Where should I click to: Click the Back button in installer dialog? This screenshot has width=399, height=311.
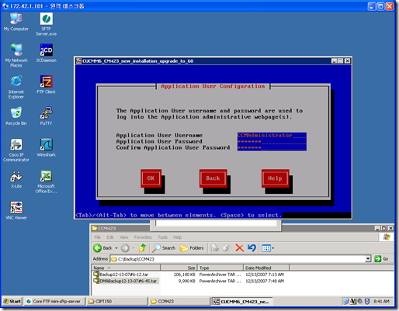click(x=213, y=178)
